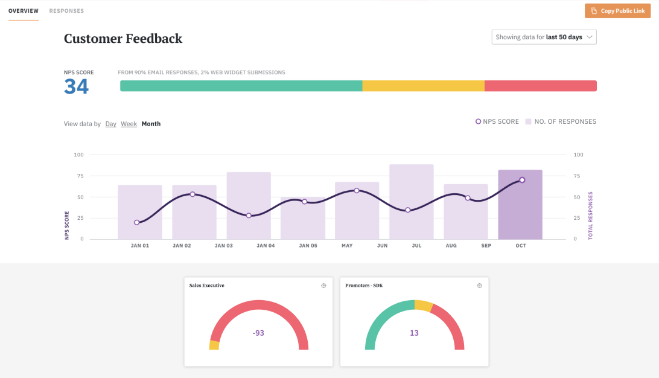Click the NO. OF RESPONSES square legend marker
The image size is (659, 378).
coord(528,121)
